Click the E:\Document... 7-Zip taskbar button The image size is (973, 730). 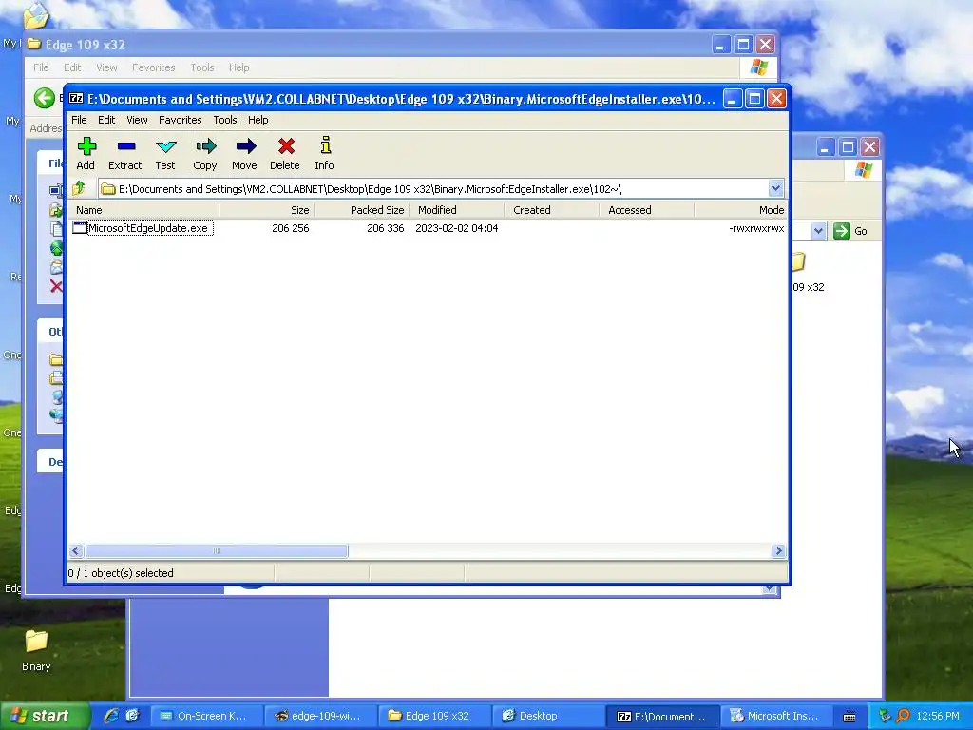pos(663,716)
